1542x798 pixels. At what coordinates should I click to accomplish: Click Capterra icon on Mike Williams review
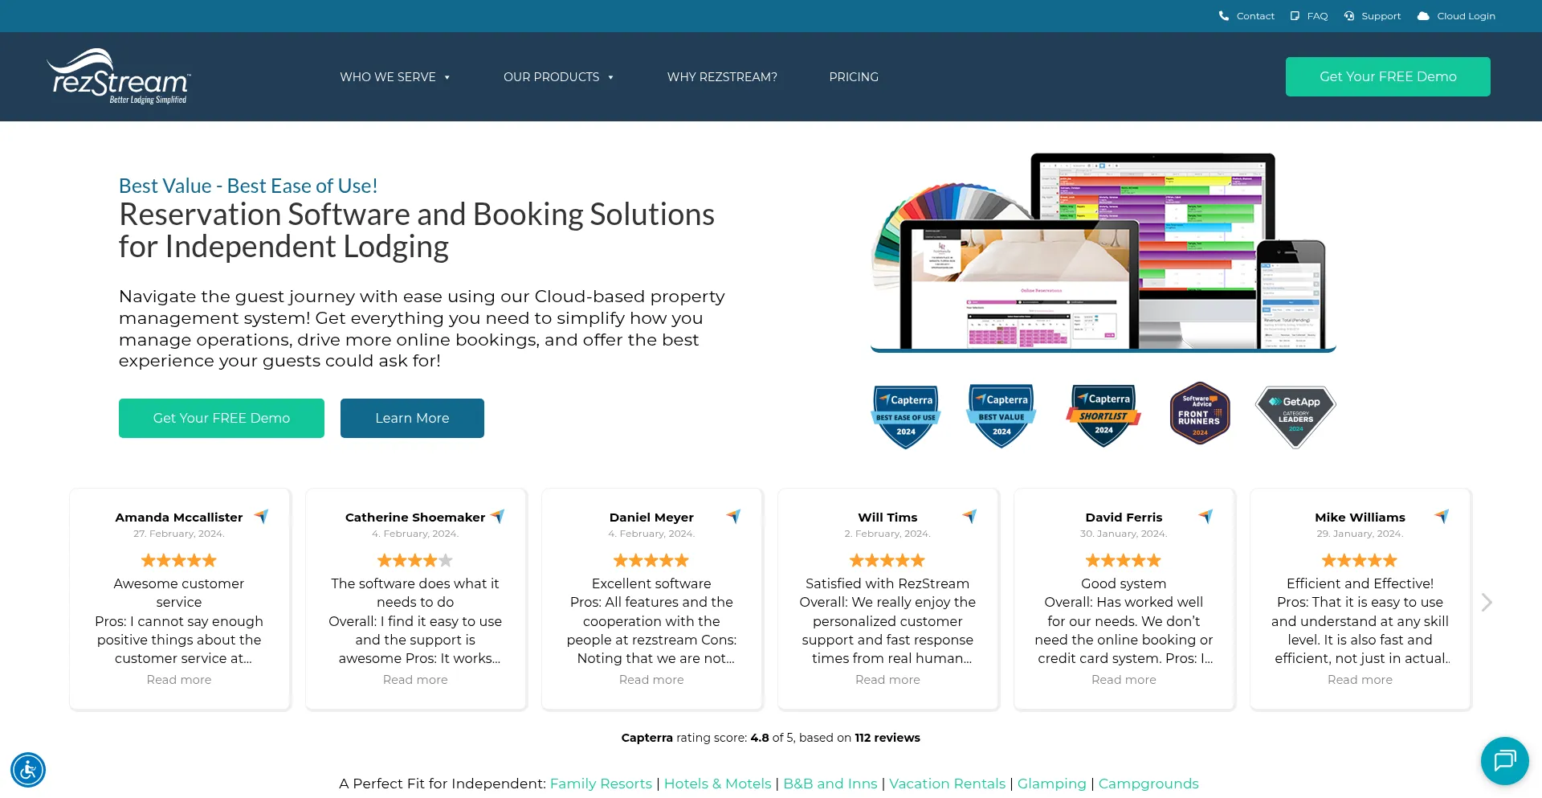(1442, 516)
